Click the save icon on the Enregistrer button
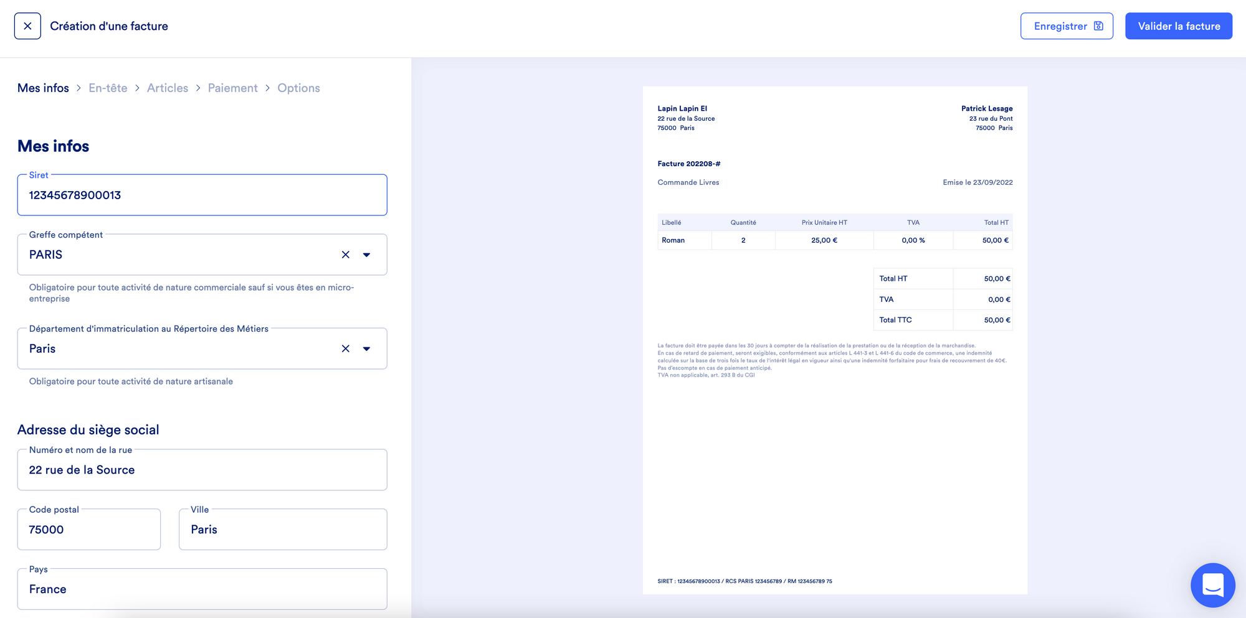1246x618 pixels. click(x=1098, y=26)
